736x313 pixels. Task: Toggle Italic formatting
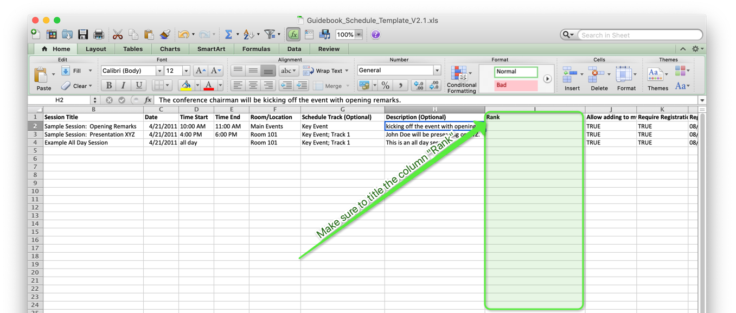tap(124, 85)
